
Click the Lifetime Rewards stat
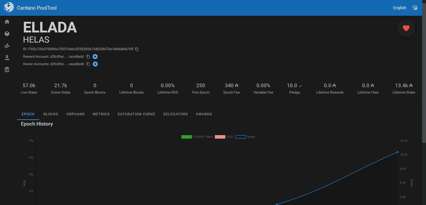point(330,89)
